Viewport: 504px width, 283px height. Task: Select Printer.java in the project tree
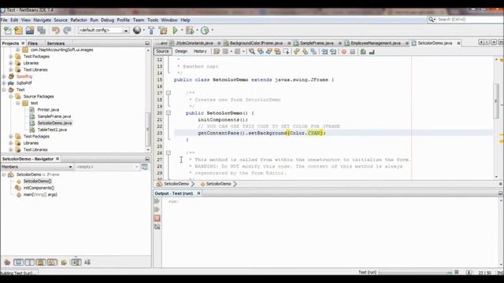pyautogui.click(x=48, y=110)
